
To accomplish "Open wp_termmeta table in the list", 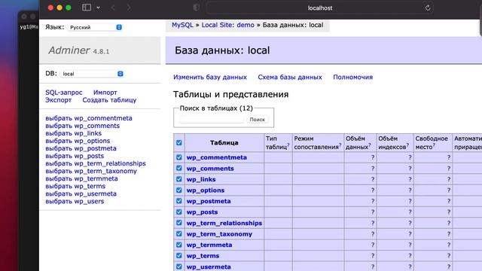I will pyautogui.click(x=209, y=245).
